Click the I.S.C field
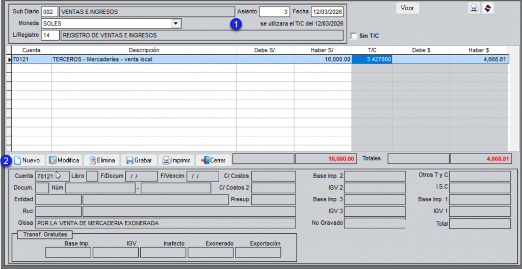The height and width of the screenshot is (269, 522). pos(480,188)
